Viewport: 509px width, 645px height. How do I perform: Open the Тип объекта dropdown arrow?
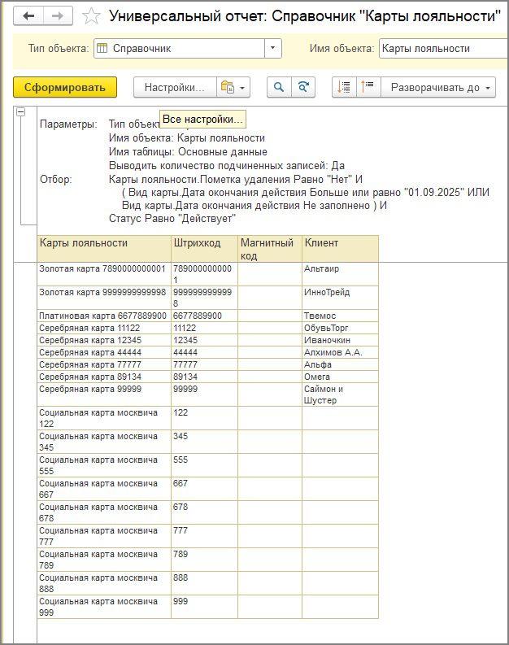(x=272, y=48)
